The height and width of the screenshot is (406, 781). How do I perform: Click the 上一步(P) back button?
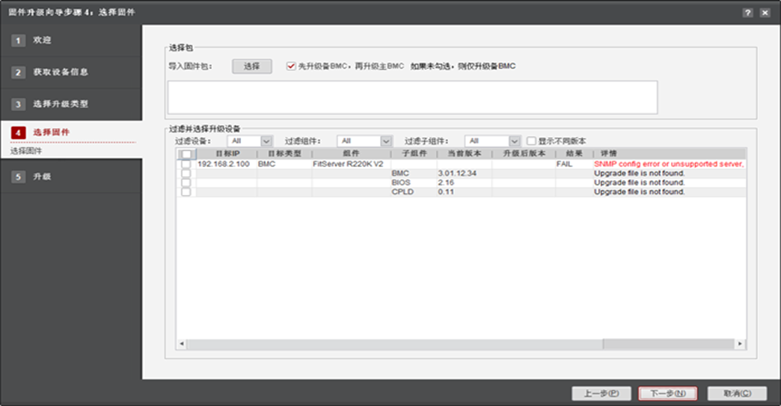click(601, 393)
